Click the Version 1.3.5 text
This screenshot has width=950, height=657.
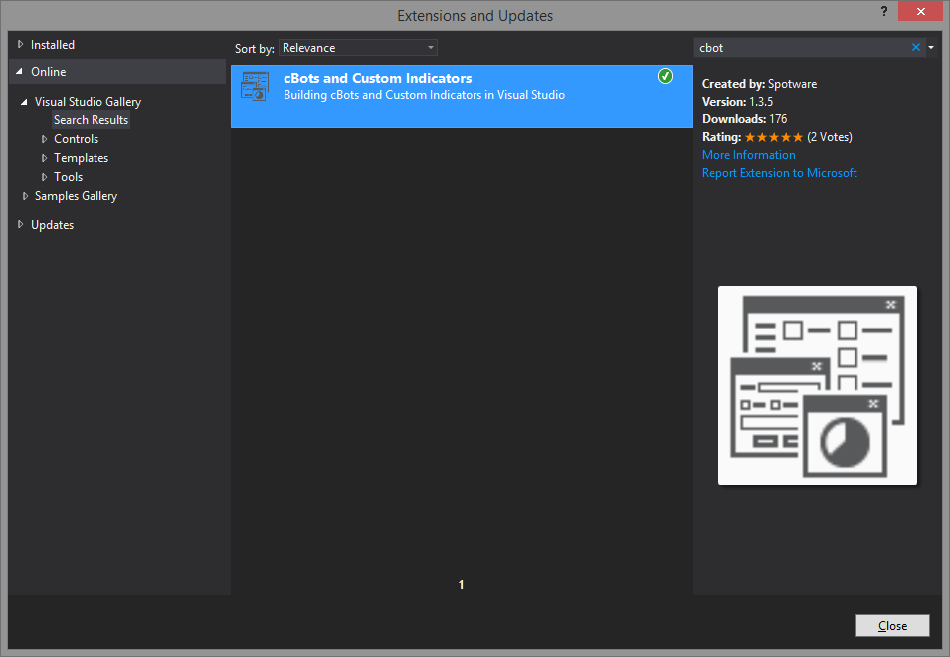(x=737, y=102)
